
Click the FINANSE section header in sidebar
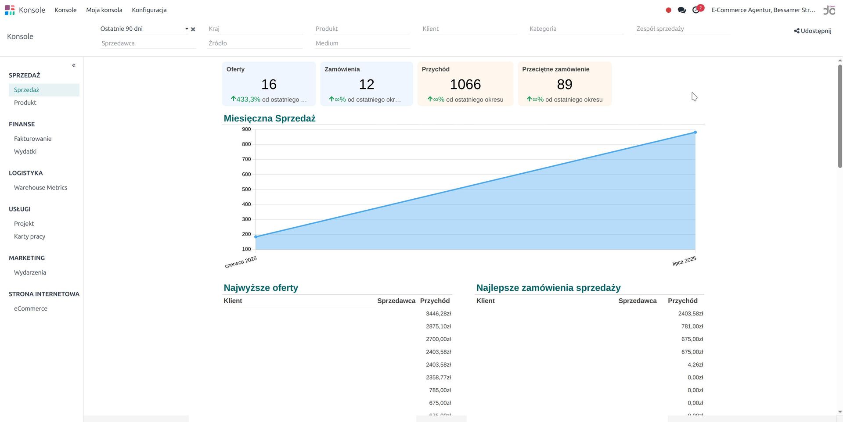coord(22,124)
